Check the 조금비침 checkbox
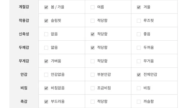The width and height of the screenshot is (187, 108). click(92, 88)
